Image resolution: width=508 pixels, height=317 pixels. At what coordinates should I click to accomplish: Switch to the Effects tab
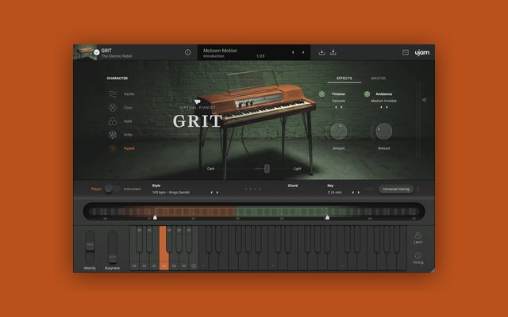(344, 78)
